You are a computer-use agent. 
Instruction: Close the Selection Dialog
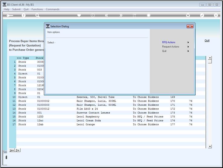click(190, 26)
